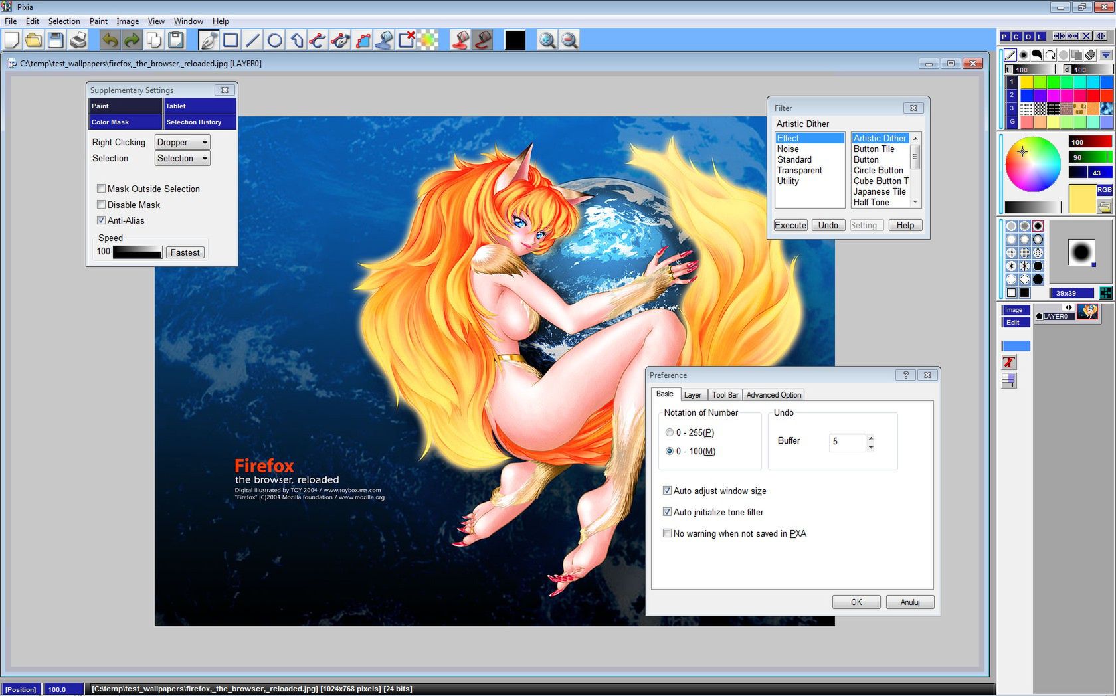Viewport: 1116px width, 696px height.
Task: Switch to the Layer preference tab
Action: (693, 395)
